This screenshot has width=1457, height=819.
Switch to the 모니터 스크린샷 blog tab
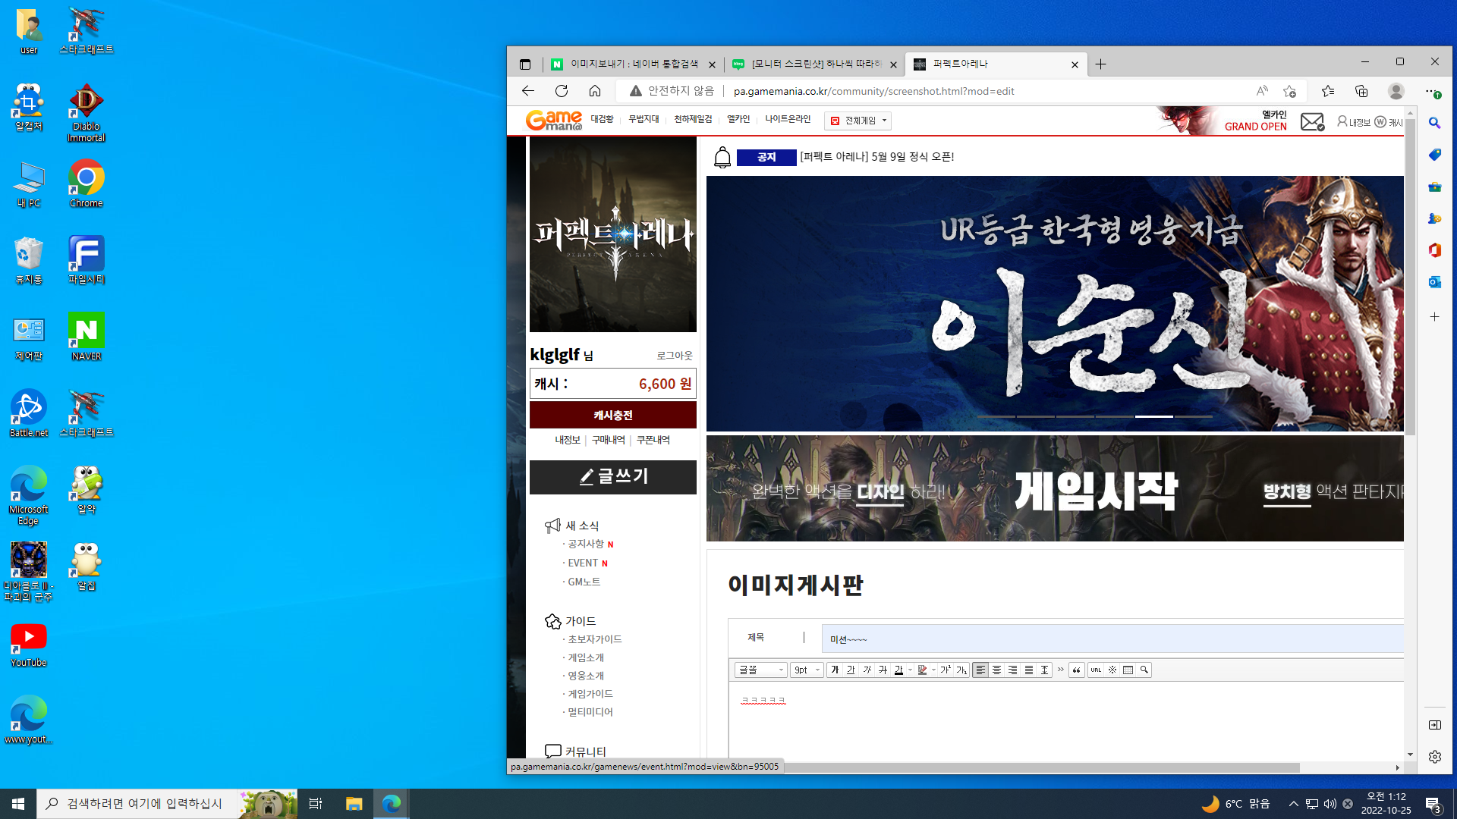(814, 64)
